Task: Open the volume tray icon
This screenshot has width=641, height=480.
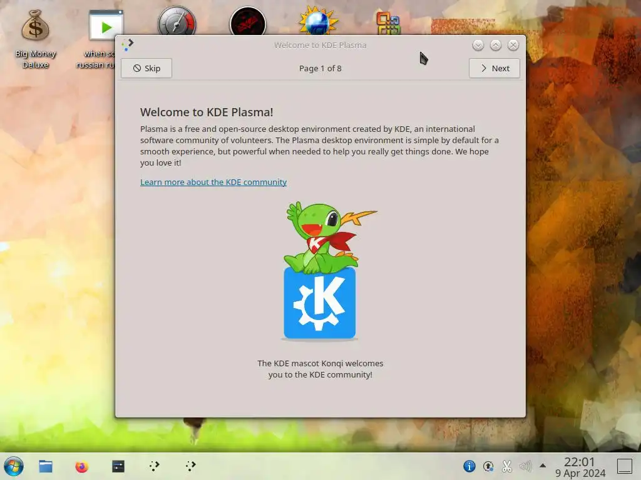Action: click(525, 466)
